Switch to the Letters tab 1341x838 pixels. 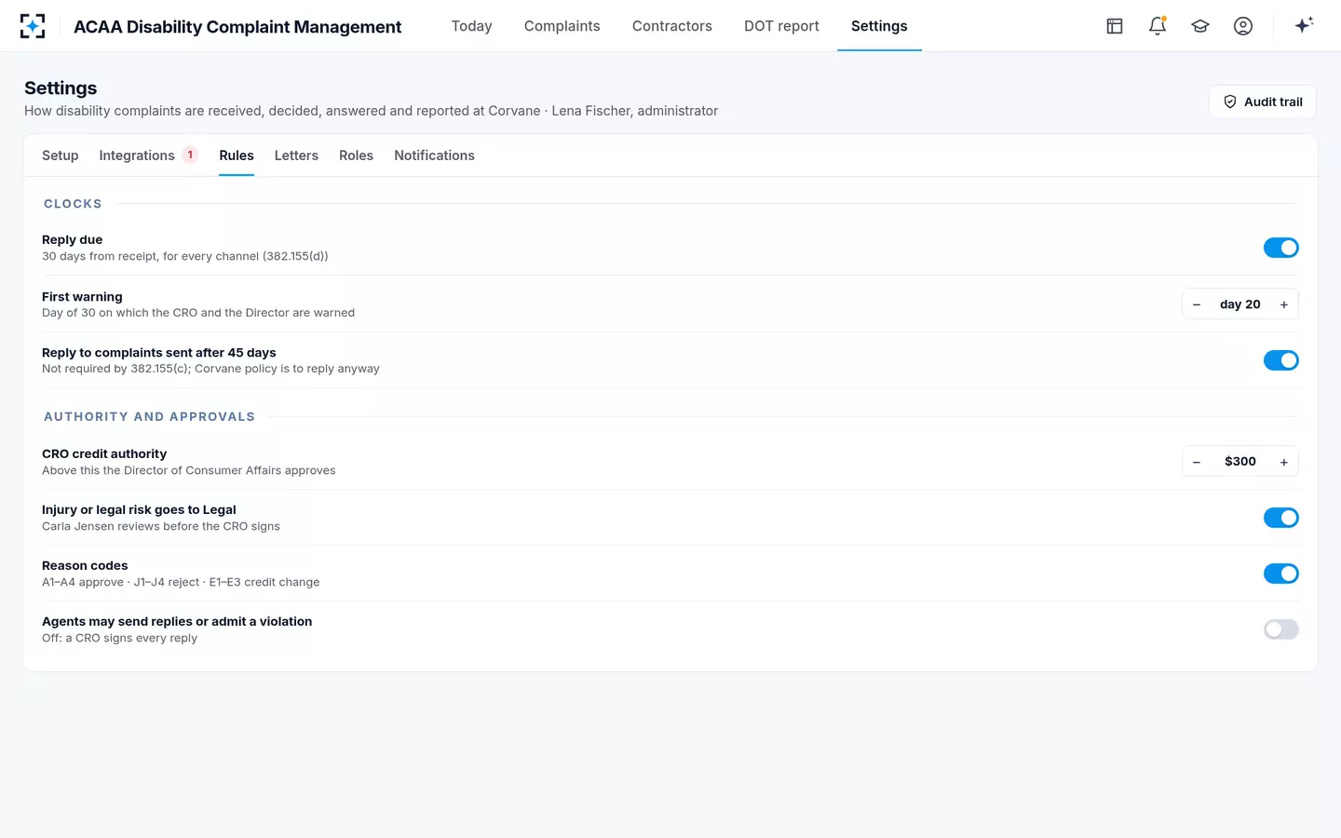(296, 155)
